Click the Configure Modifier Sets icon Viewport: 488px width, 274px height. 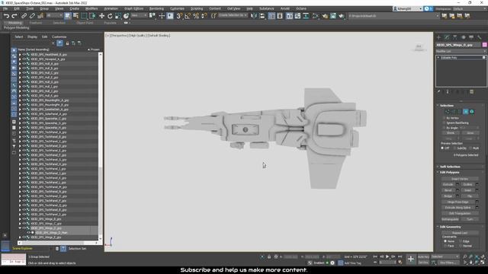pos(472,92)
